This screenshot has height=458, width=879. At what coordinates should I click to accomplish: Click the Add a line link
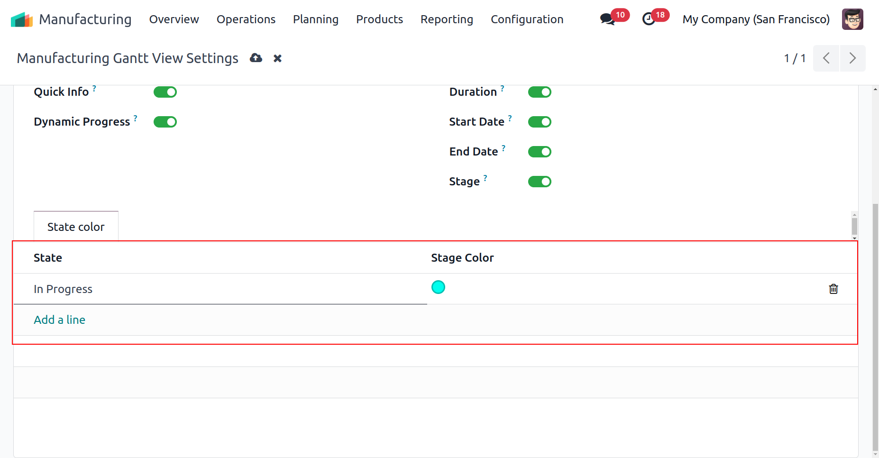(x=60, y=320)
